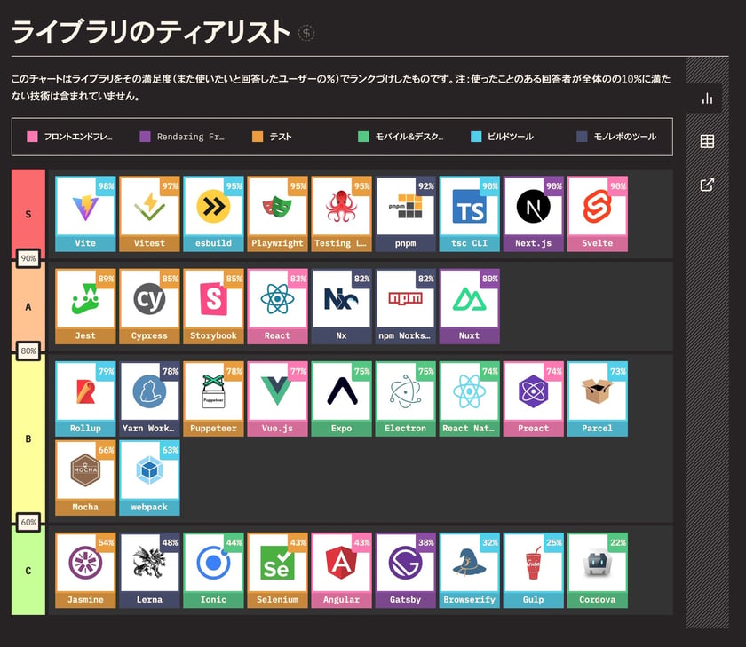This screenshot has width=746, height=647.
Task: Click the 80% threshold marker
Action: (x=28, y=351)
